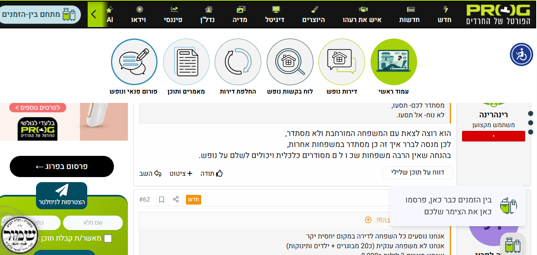Focus the second newsletter input field

(30, 223)
